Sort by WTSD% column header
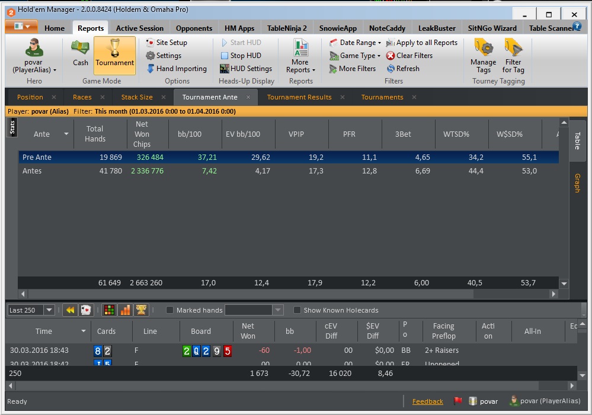Viewport: 592px width, 415px height. [456, 134]
